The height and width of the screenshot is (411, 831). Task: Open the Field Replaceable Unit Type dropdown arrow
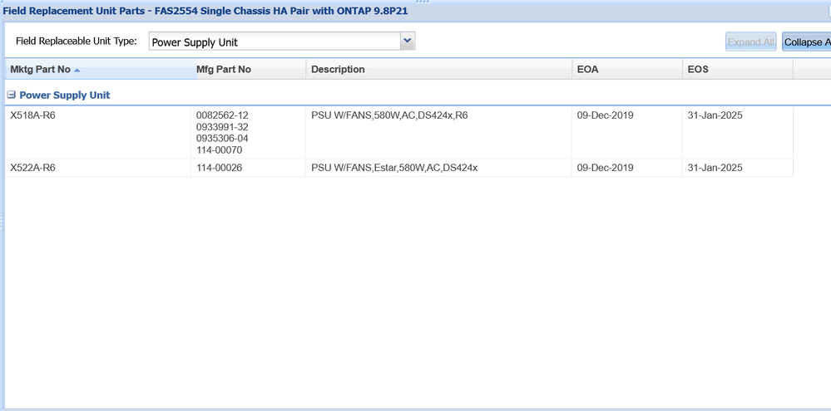pyautogui.click(x=407, y=41)
